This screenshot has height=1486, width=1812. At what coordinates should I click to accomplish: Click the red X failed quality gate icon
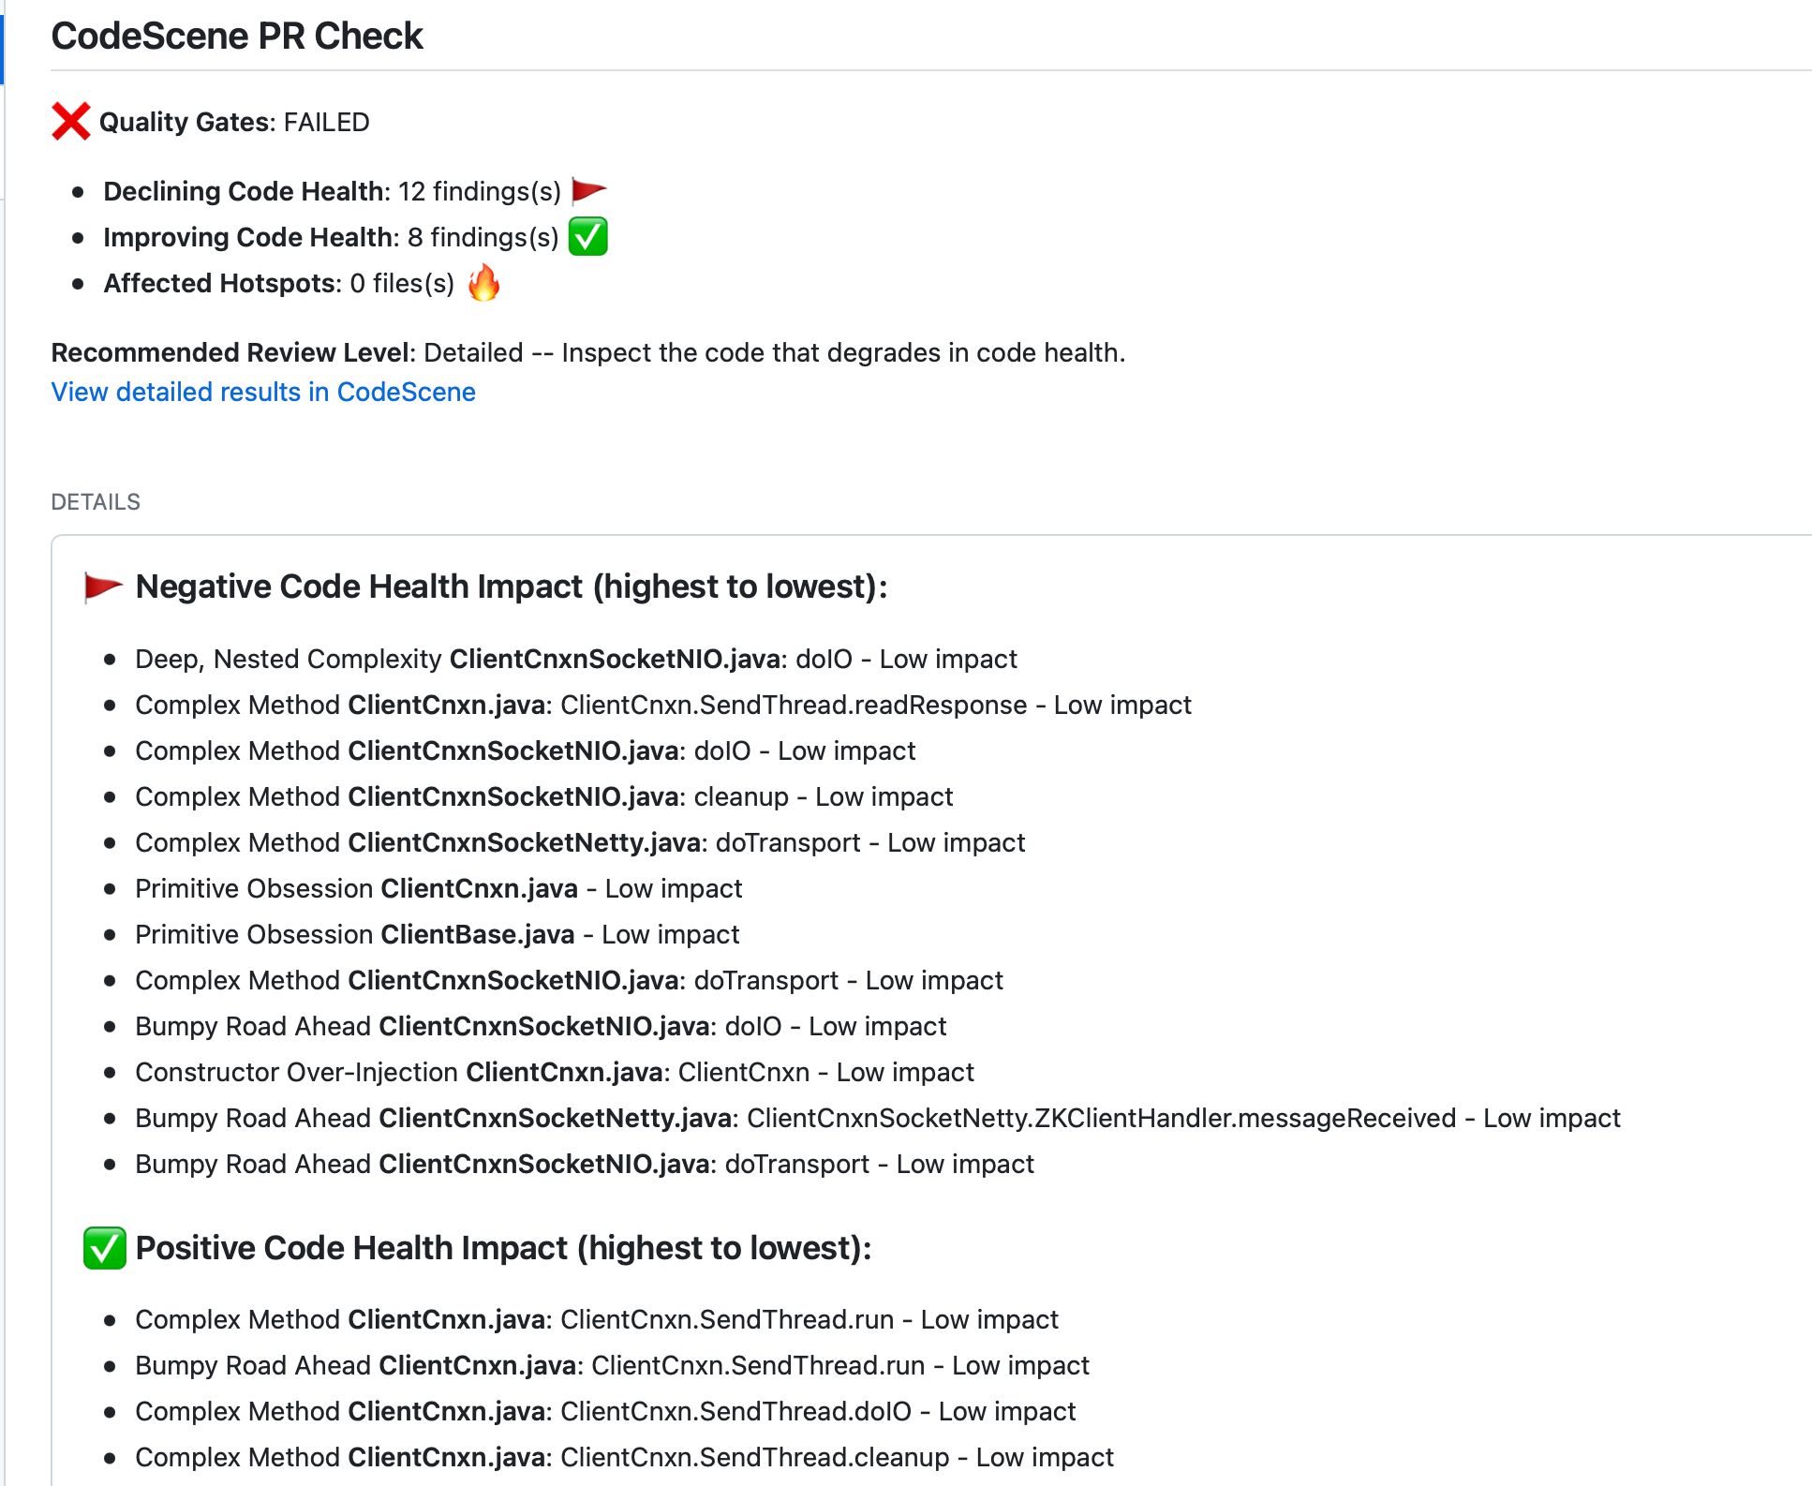(70, 122)
